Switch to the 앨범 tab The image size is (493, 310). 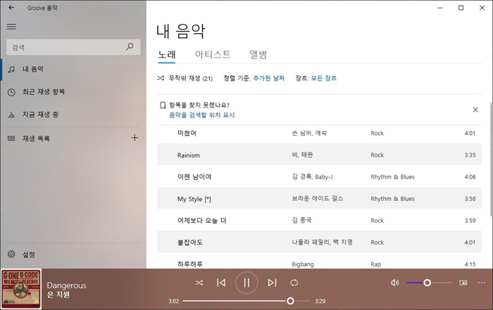coord(258,55)
